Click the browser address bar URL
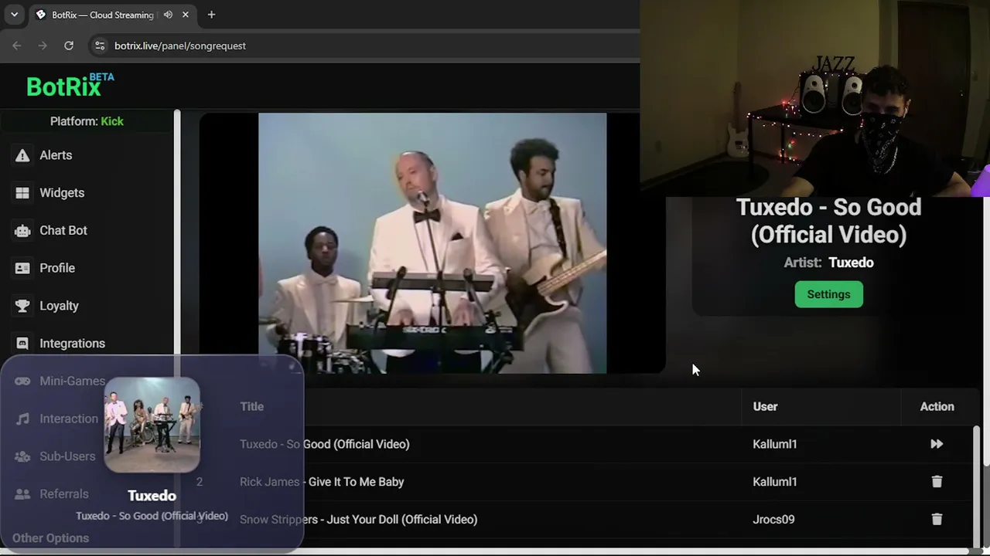The image size is (990, 556). (x=180, y=46)
